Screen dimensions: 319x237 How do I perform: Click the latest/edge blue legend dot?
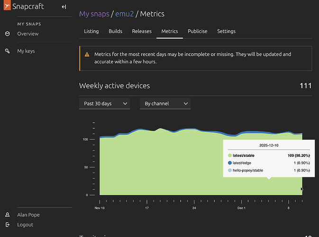(x=230, y=163)
